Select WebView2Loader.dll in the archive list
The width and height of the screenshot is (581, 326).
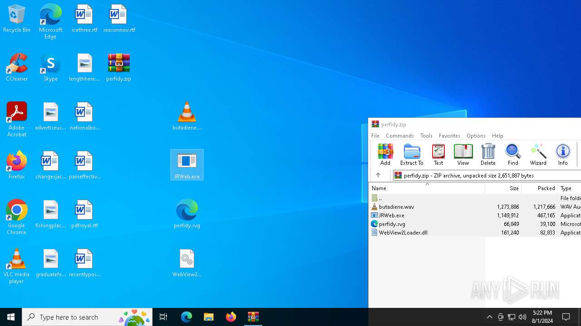pyautogui.click(x=475, y=232)
